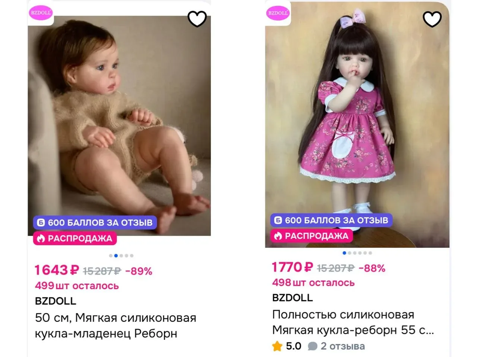Click the 600 баллов за отзыв badge on right card
The width and height of the screenshot is (477, 357).
332,220
